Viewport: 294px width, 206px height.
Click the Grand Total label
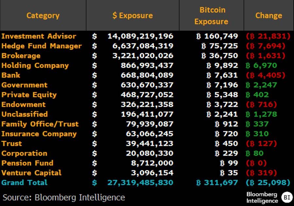[24, 182]
